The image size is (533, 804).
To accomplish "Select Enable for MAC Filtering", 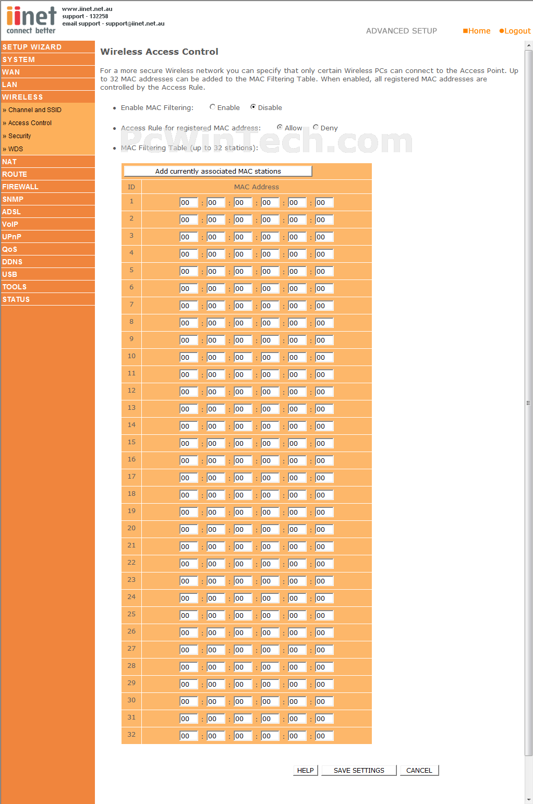I will (x=212, y=107).
